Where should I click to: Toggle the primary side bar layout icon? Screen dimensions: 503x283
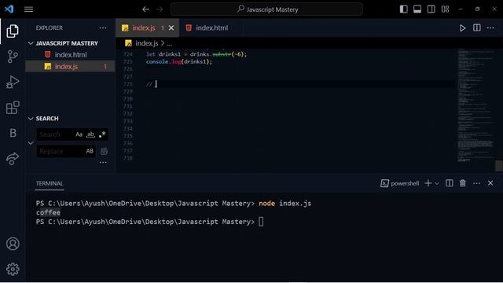click(403, 9)
